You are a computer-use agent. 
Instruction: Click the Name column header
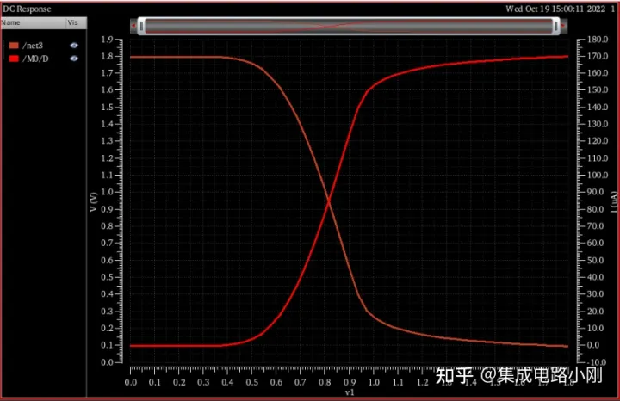(x=33, y=22)
